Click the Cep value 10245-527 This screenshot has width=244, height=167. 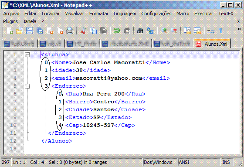[x=98, y=125]
